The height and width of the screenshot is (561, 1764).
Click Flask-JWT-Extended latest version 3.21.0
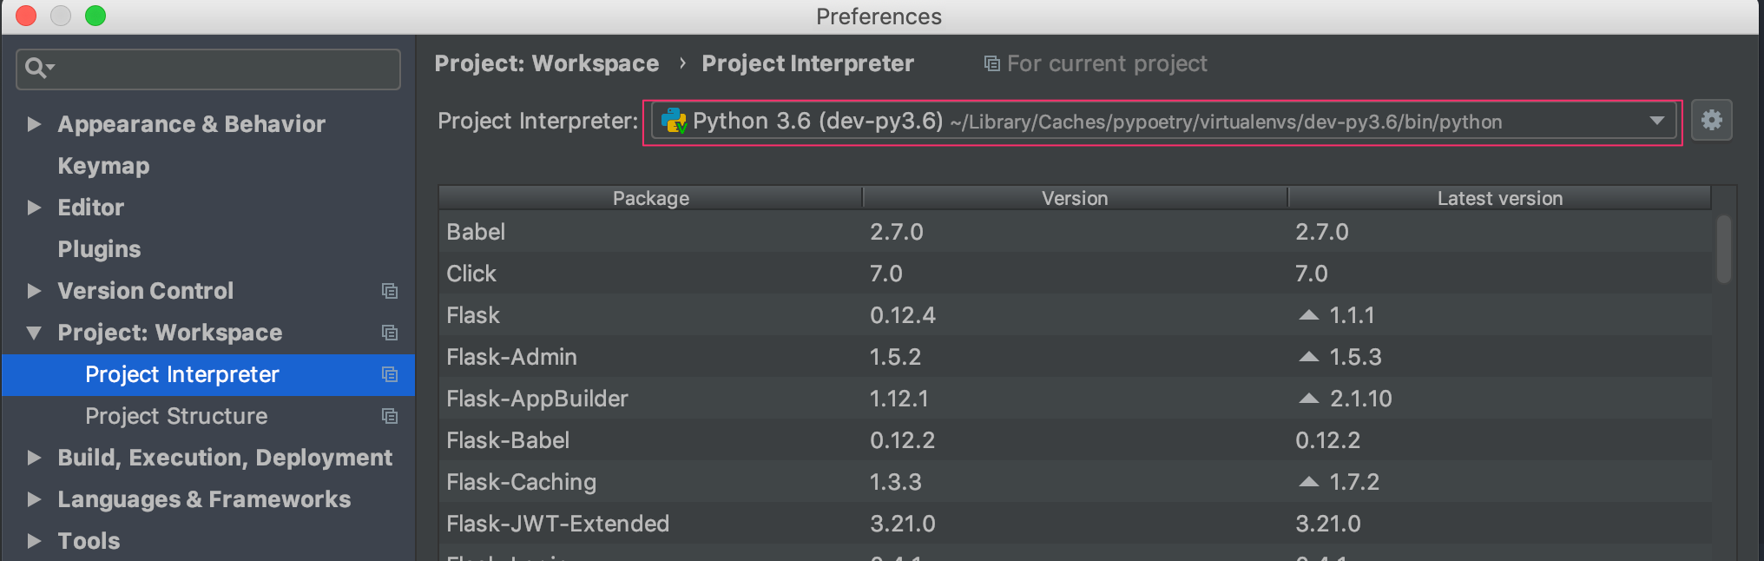click(x=1328, y=524)
